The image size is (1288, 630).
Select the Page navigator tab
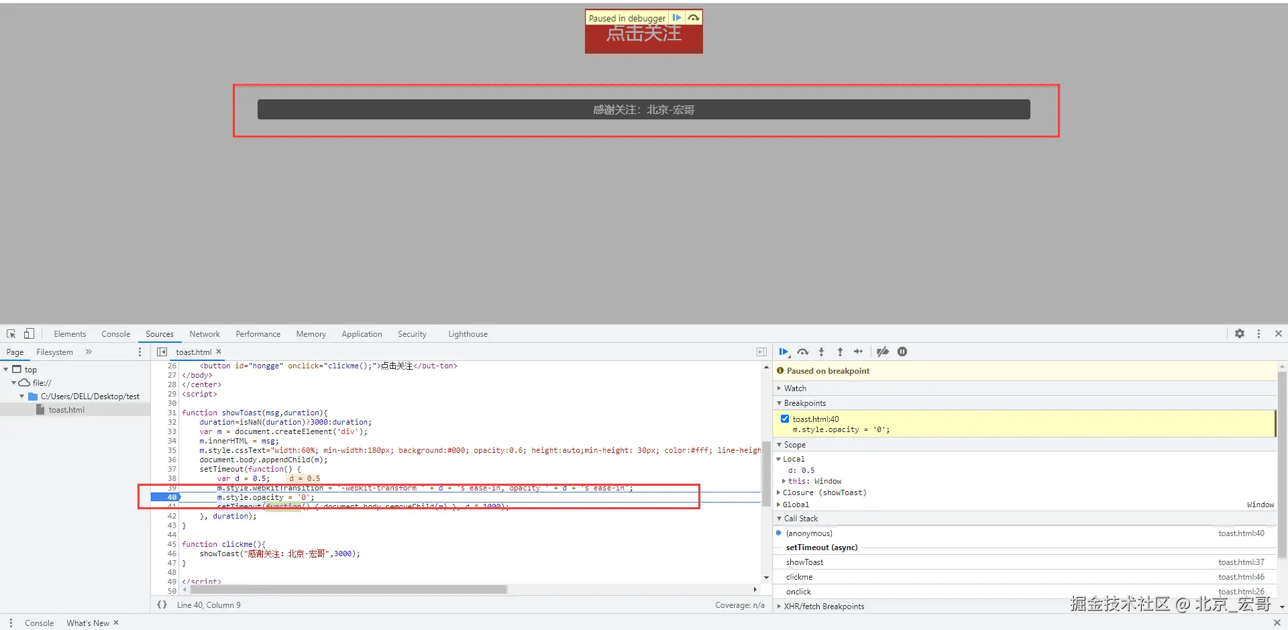[15, 352]
